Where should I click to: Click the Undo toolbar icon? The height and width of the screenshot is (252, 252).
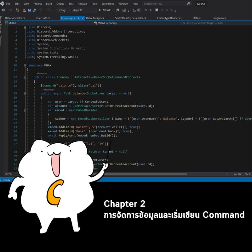(x=42, y=10)
